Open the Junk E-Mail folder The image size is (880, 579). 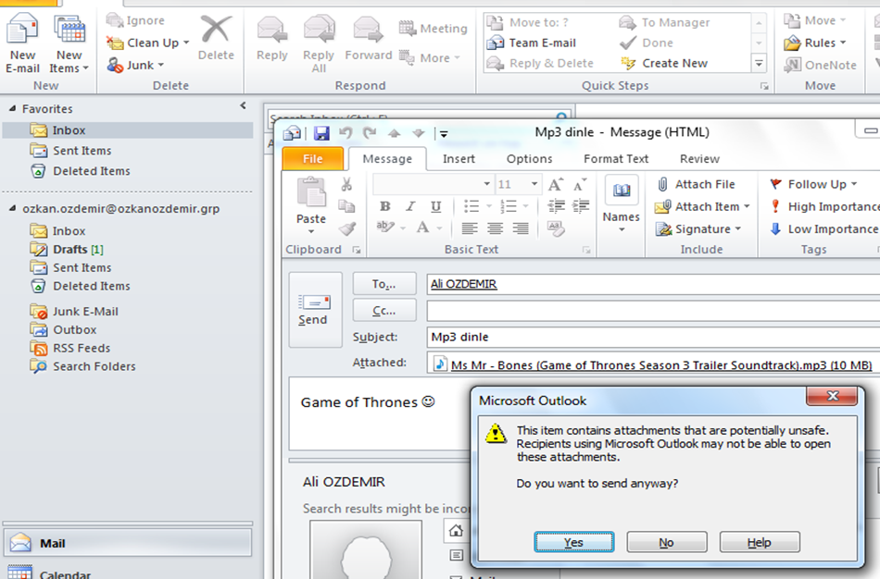pyautogui.click(x=74, y=312)
